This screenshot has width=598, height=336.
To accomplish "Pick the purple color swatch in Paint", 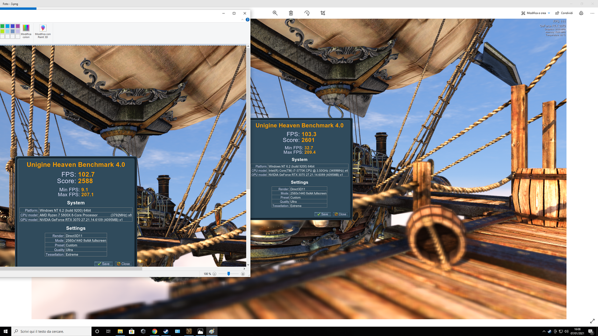I will [18, 27].
